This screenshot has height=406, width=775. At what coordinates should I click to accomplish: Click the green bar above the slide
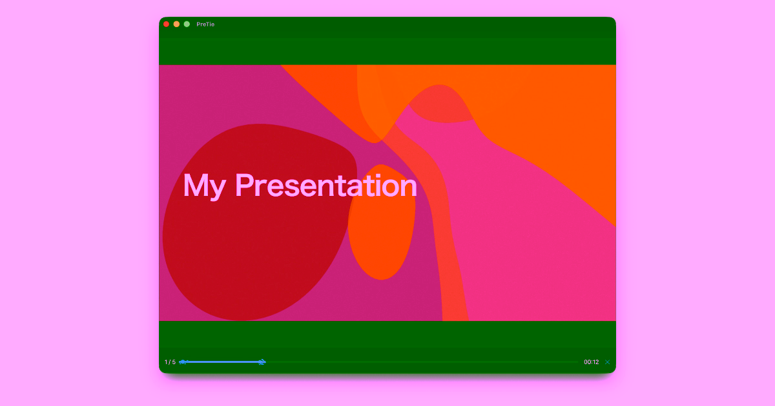coord(387,51)
